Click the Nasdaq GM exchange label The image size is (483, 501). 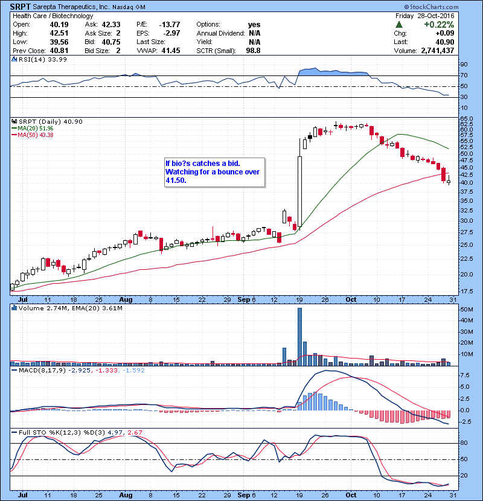pyautogui.click(x=129, y=7)
